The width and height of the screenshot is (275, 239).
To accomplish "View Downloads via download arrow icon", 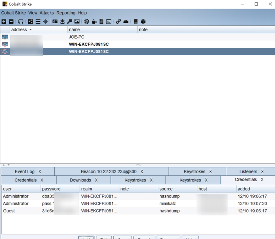I will [62, 21].
